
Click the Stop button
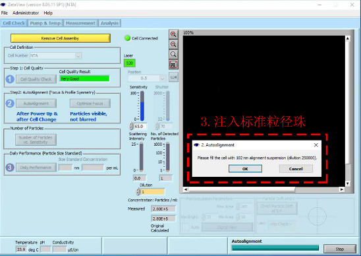coord(339,249)
